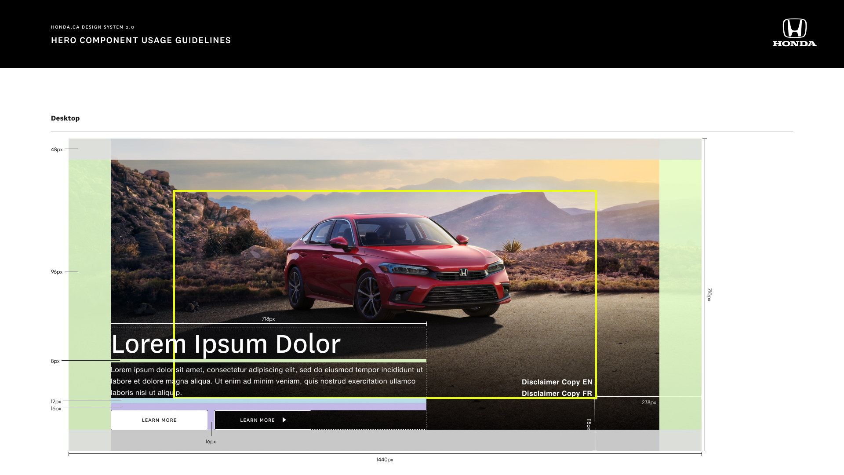The width and height of the screenshot is (844, 475).
Task: Click the "Lorem Ipsum Dolor" headline
Action: tap(226, 344)
